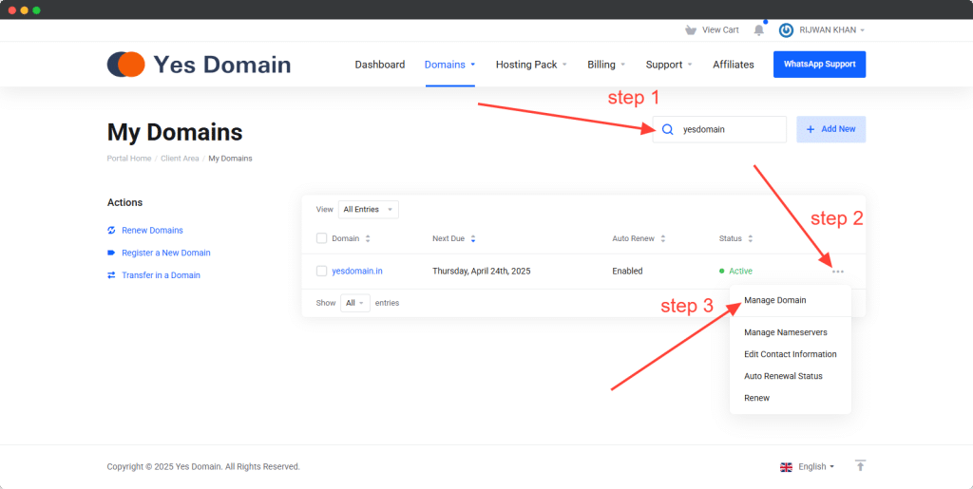Sort by the Auto Renew column arrows
973x489 pixels.
click(x=662, y=238)
